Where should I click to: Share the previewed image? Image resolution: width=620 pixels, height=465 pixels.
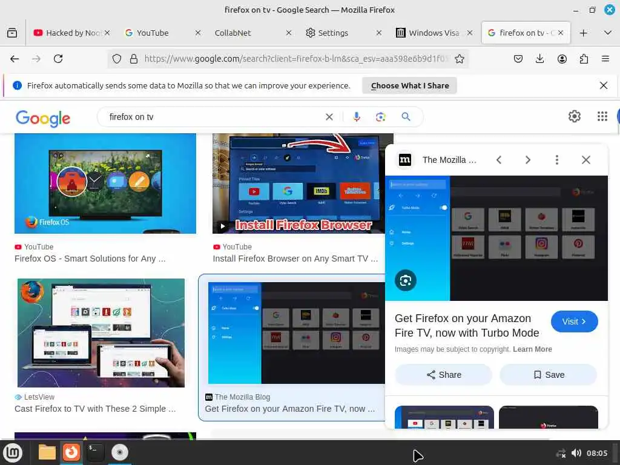point(444,375)
